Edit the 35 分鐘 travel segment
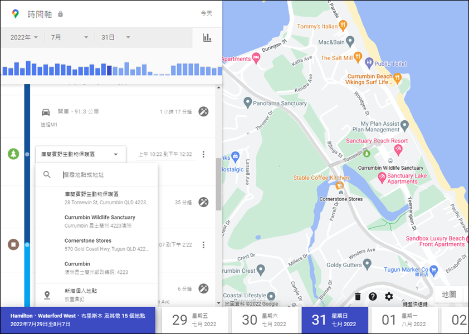The height and width of the screenshot is (334, 469). coord(203,202)
